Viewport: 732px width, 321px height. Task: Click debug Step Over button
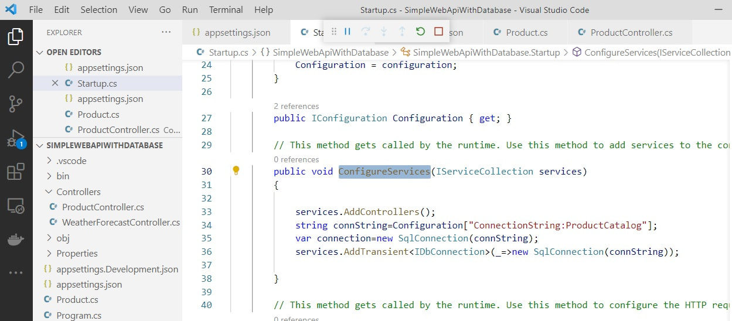click(366, 32)
